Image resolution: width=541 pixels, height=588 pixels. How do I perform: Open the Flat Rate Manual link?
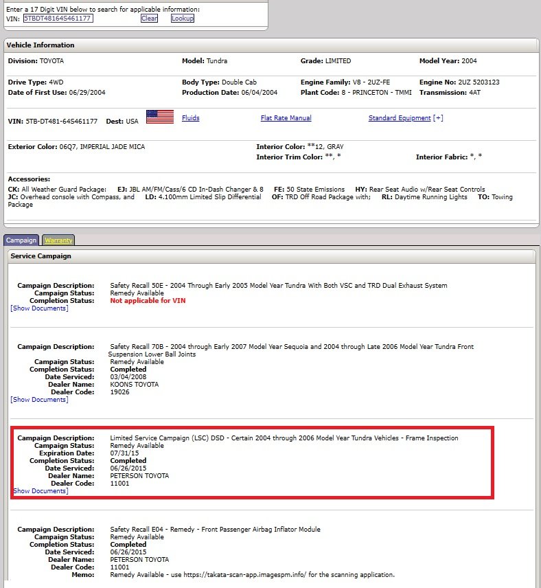(x=286, y=117)
